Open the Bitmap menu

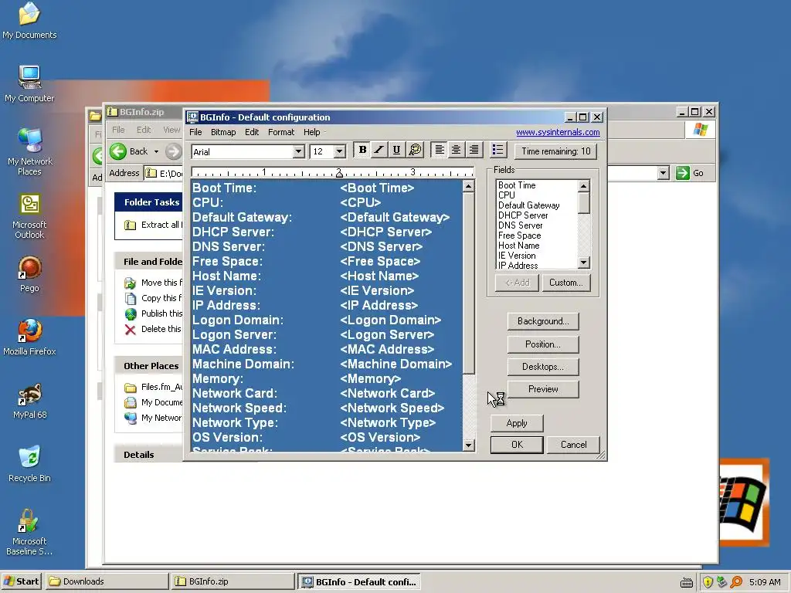pyautogui.click(x=223, y=132)
